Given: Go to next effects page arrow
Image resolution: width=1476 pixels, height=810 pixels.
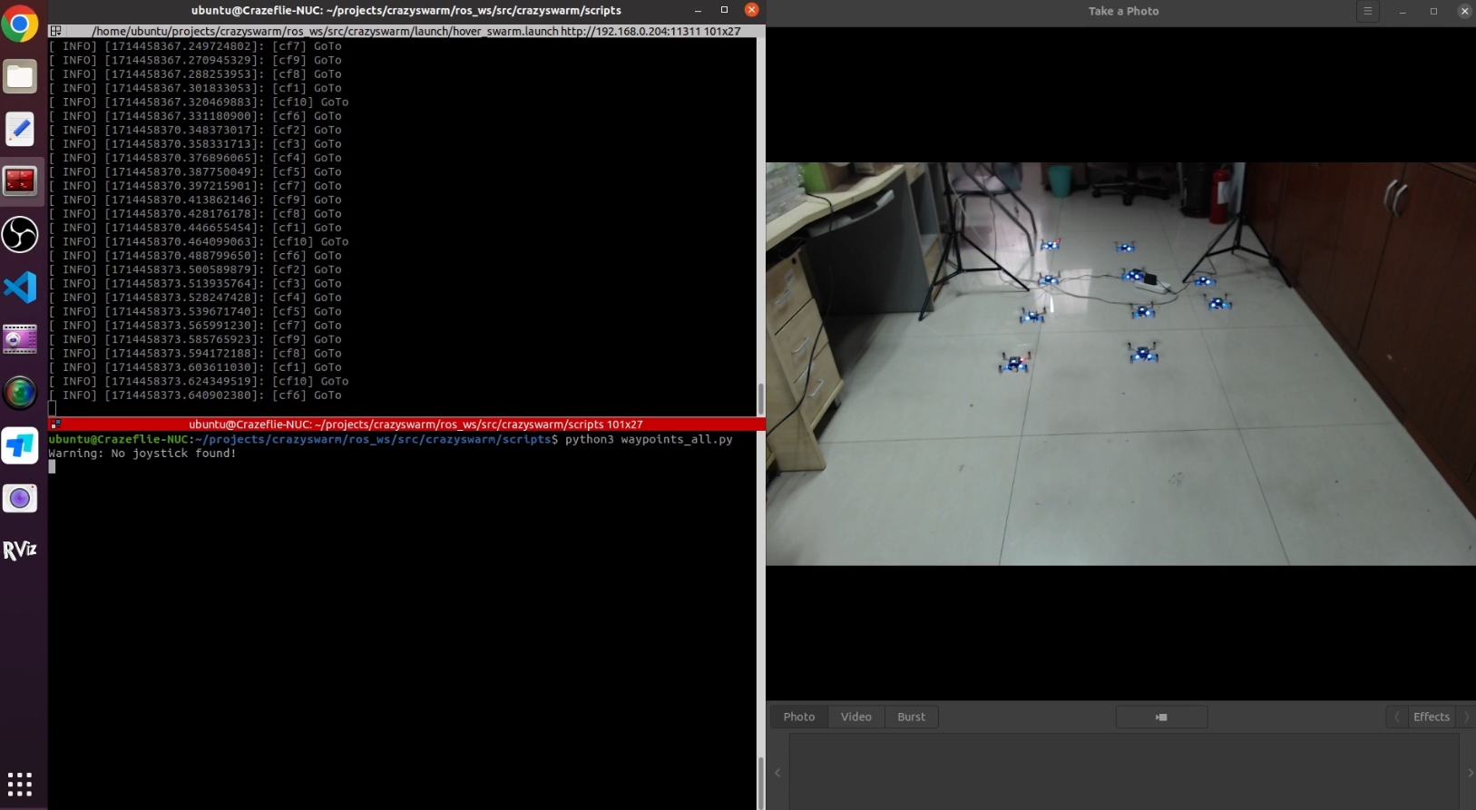Looking at the screenshot, I should tap(1466, 717).
